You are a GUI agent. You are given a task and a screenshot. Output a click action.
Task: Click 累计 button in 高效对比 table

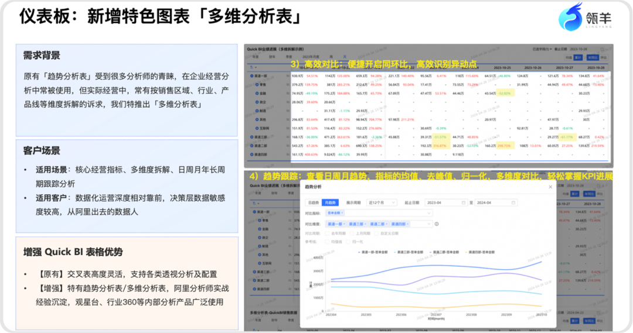(578, 58)
